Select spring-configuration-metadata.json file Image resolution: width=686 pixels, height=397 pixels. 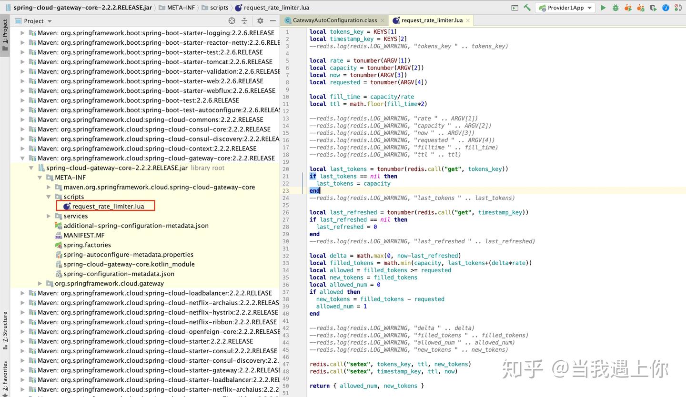pyautogui.click(x=119, y=274)
